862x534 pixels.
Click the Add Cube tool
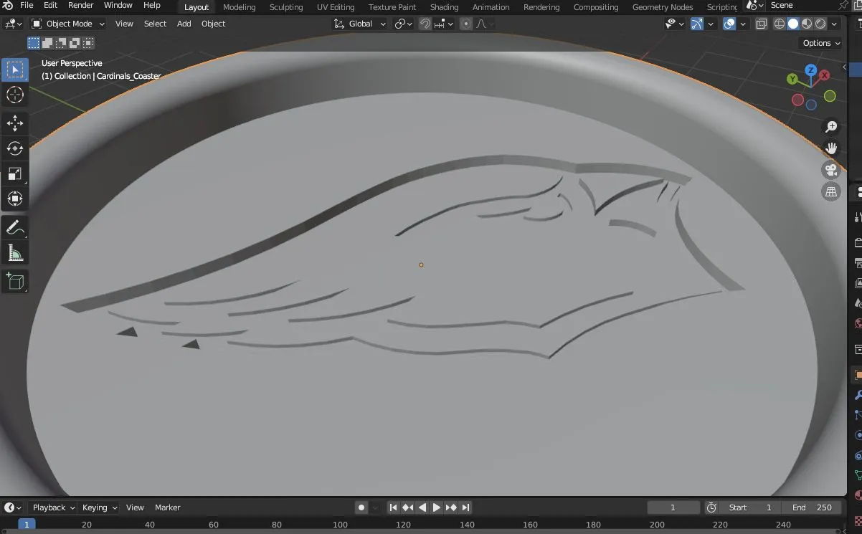[15, 281]
